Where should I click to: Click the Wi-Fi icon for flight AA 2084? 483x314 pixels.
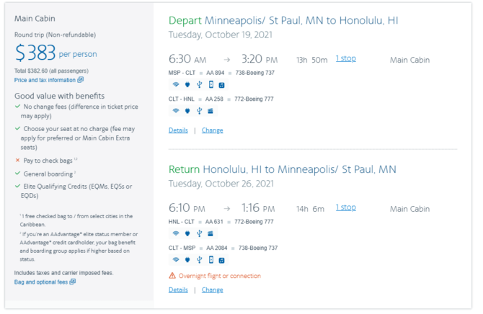(176, 260)
